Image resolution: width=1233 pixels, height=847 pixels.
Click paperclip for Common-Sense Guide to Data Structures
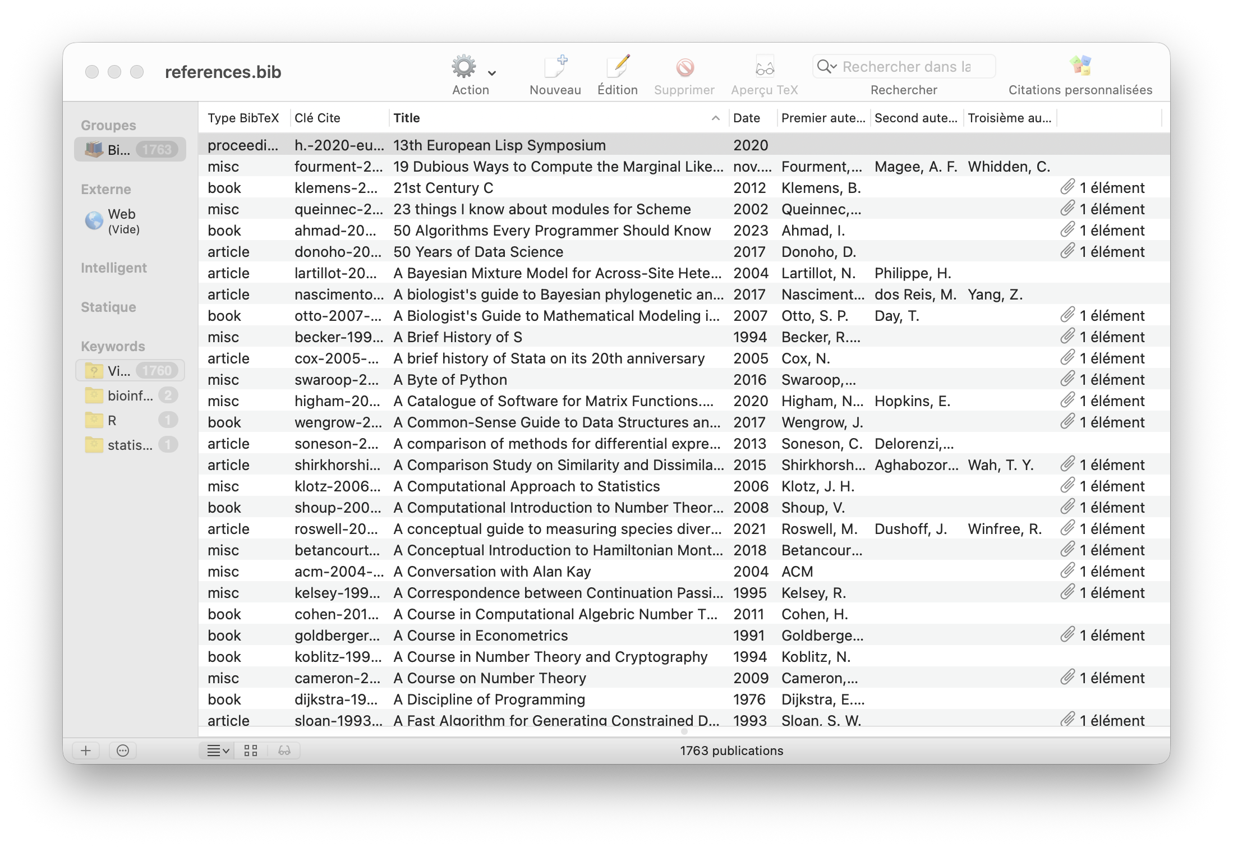pos(1068,422)
